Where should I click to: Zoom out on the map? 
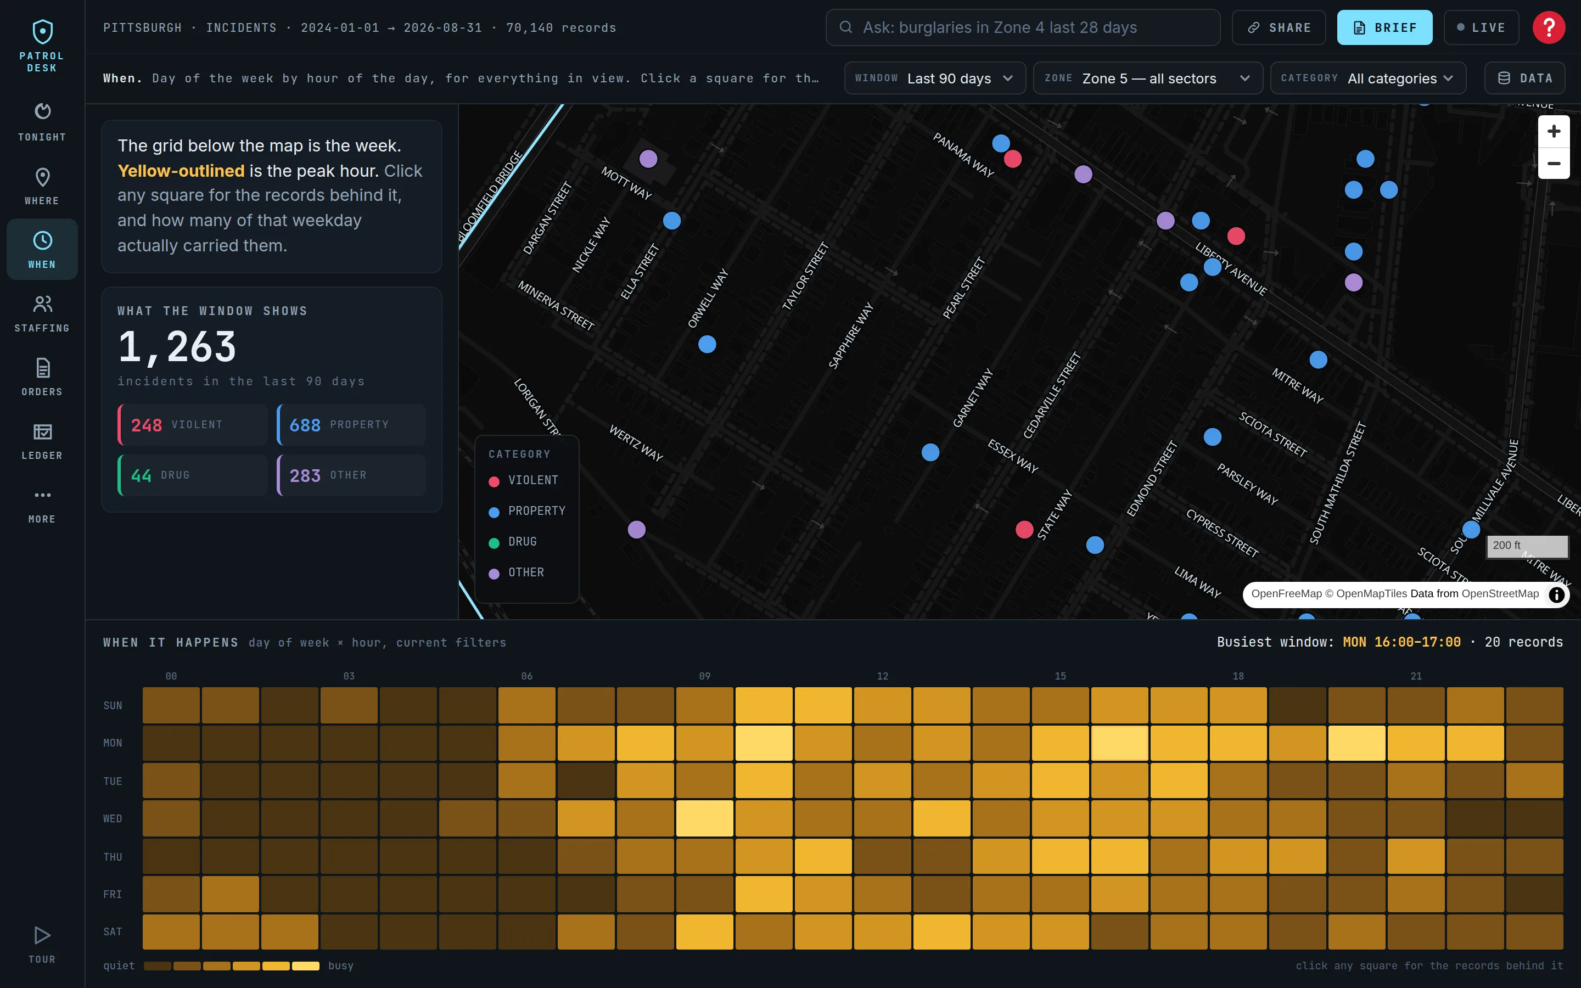pos(1554,164)
